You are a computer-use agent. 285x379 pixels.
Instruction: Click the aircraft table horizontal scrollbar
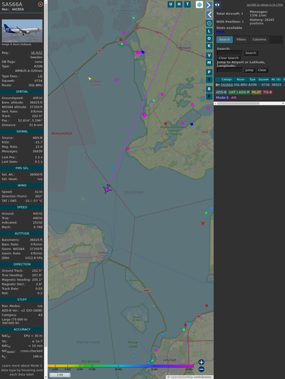point(249,103)
